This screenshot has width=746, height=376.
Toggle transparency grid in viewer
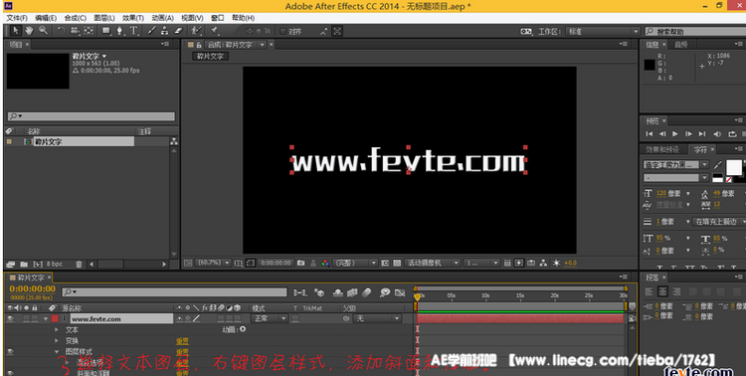(397, 263)
